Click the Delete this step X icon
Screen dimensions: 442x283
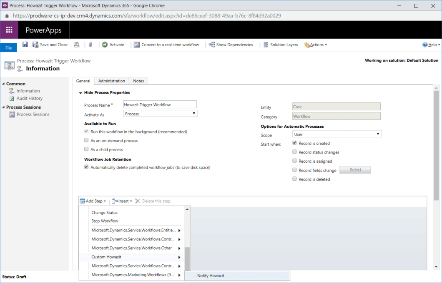[x=138, y=201]
